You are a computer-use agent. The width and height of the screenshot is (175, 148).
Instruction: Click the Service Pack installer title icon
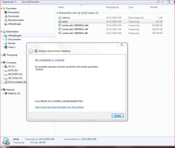[x=36, y=51]
